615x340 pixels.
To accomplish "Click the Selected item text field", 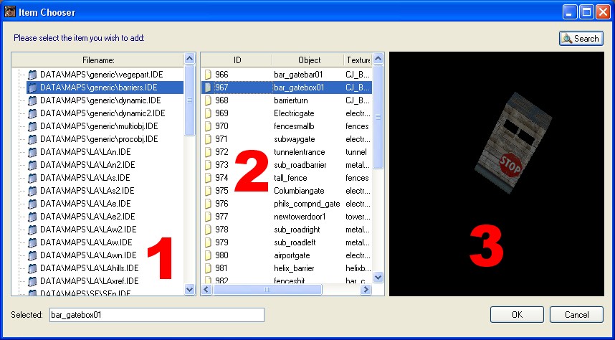I will click(x=156, y=315).
